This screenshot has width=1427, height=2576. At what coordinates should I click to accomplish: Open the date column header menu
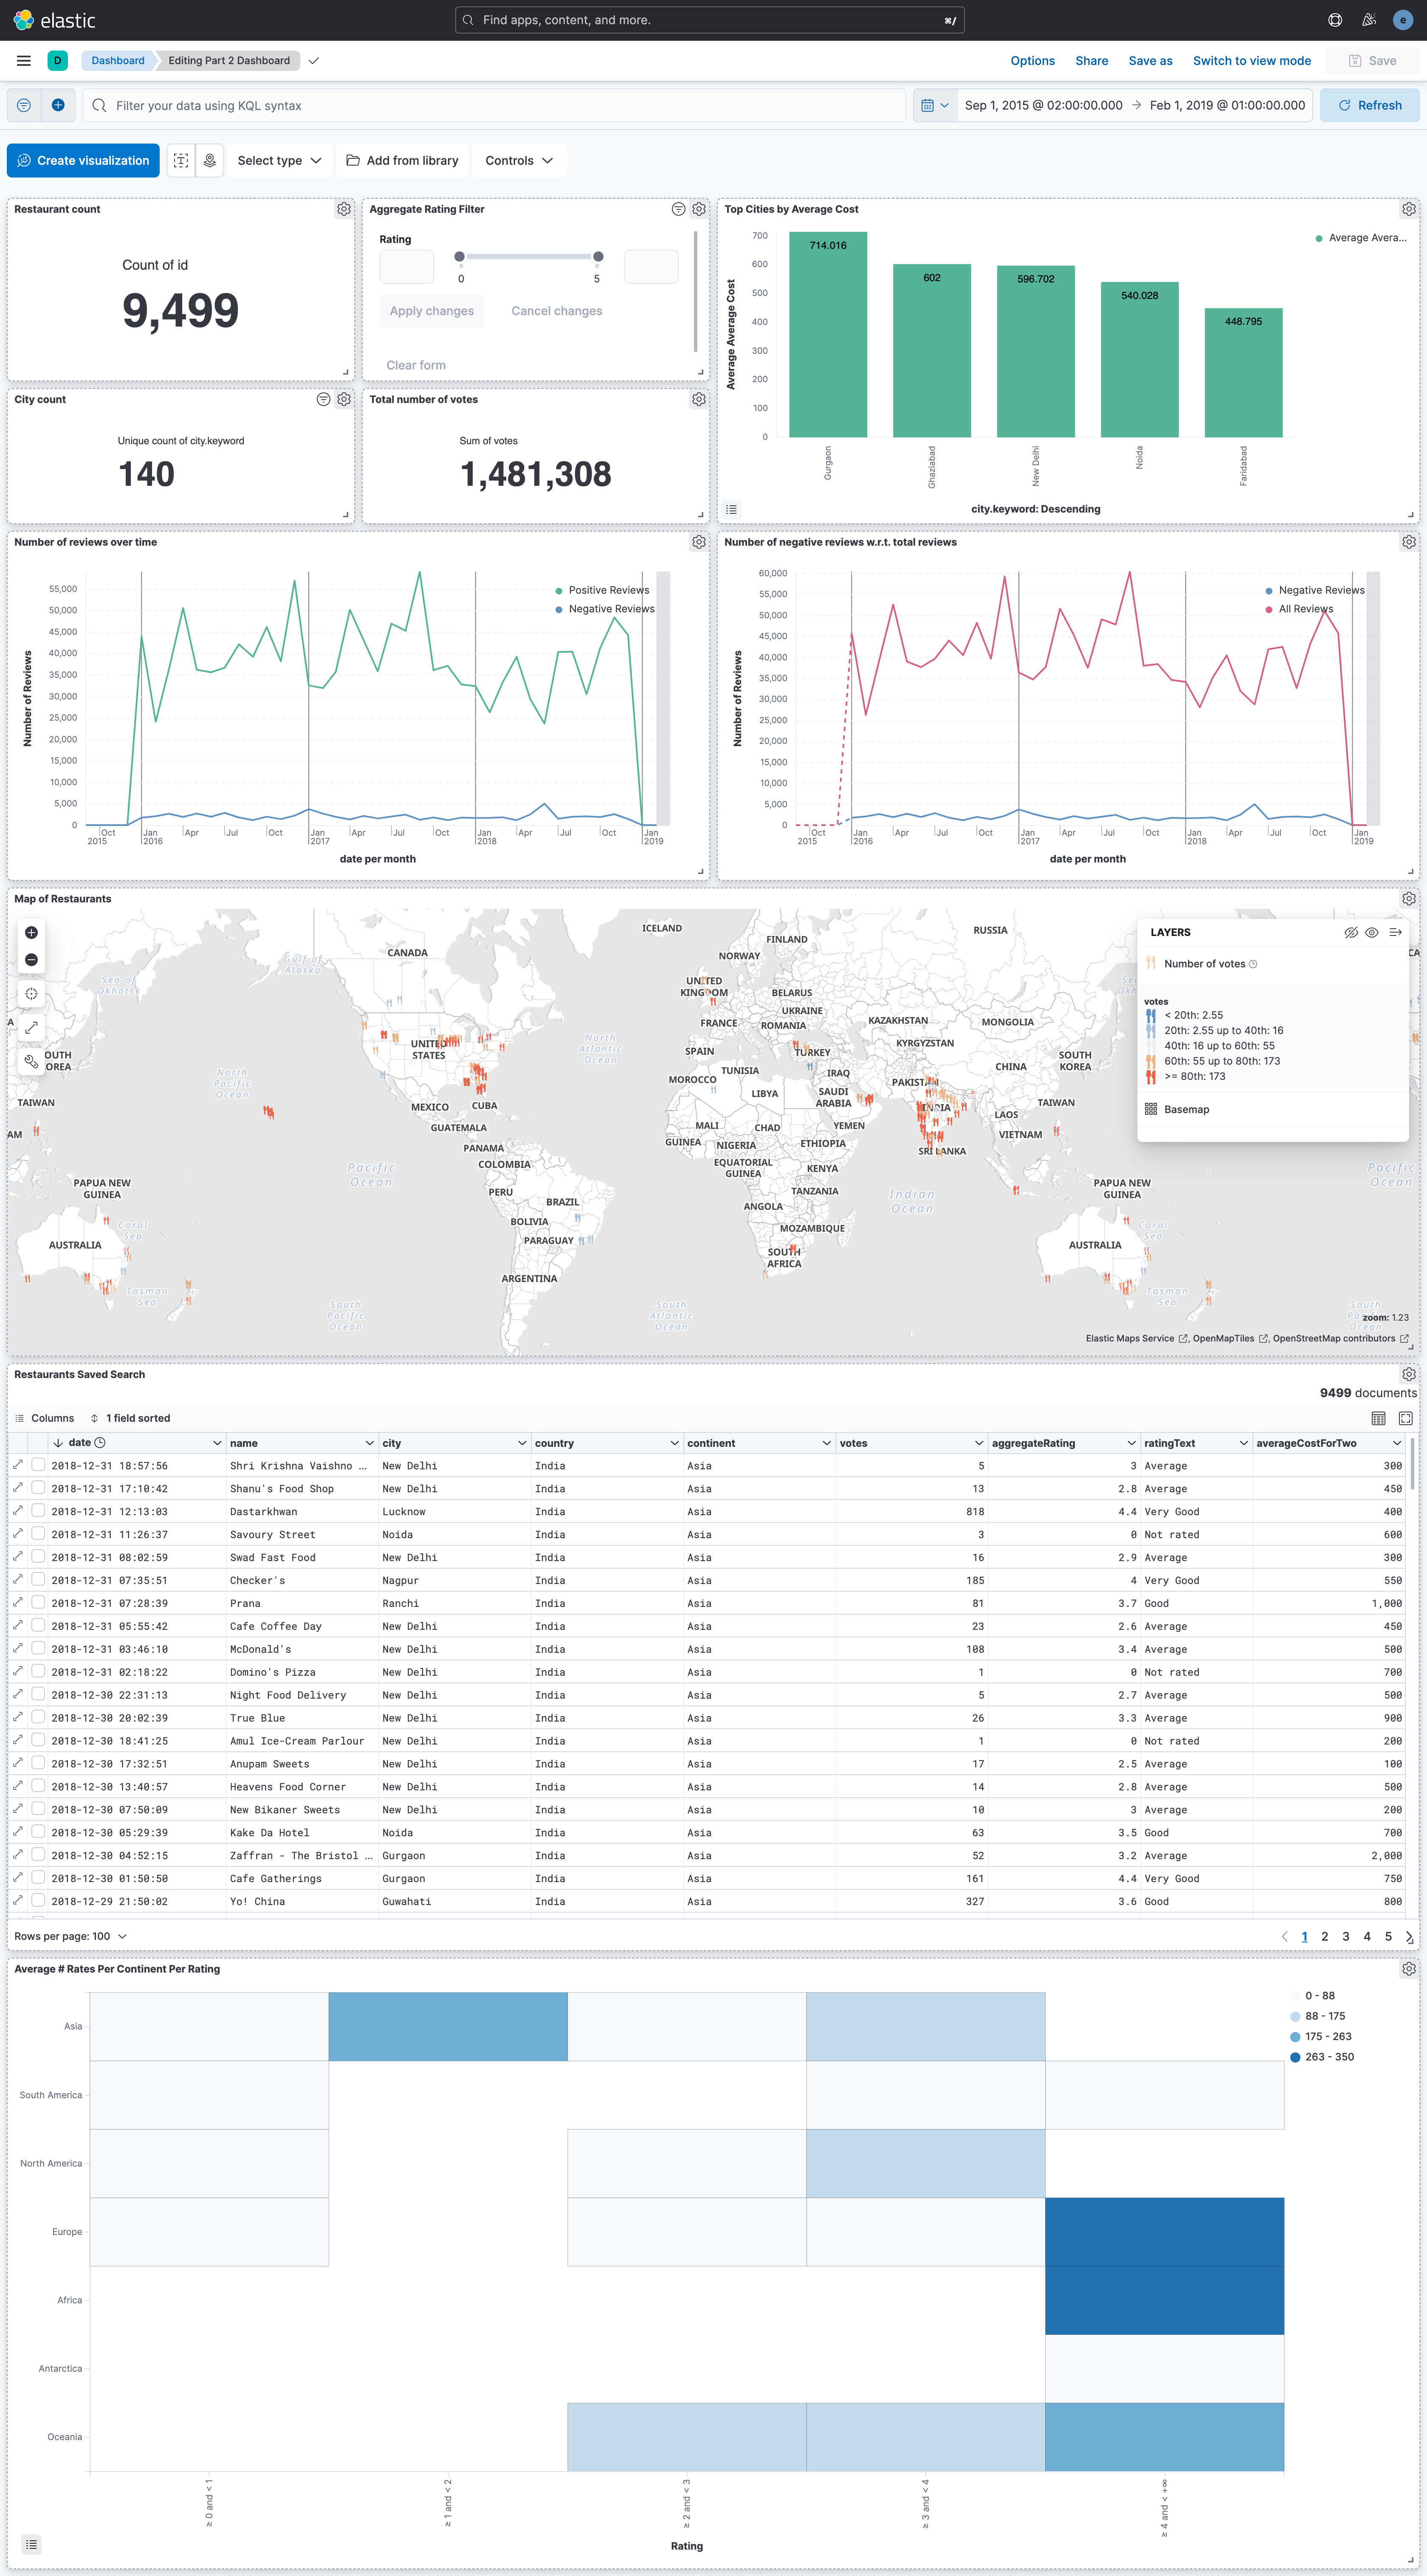coord(217,1443)
